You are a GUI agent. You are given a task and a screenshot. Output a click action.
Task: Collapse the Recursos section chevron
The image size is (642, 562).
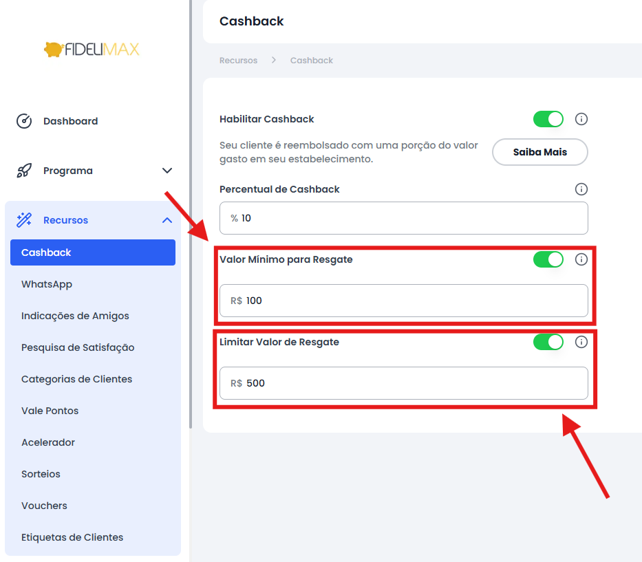[x=167, y=220]
